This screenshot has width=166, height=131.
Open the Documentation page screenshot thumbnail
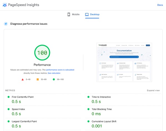click(124, 62)
